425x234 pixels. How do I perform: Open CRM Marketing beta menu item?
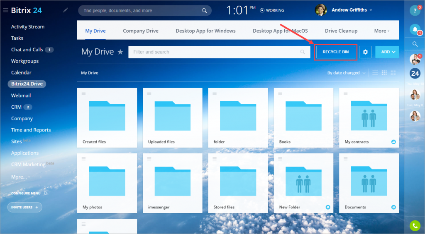coord(32,164)
